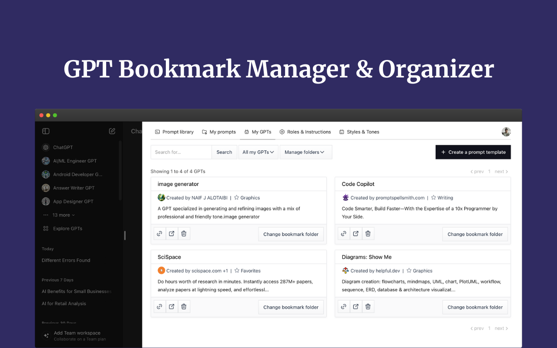
Task: Open the All my GPTs dropdown
Action: point(258,152)
